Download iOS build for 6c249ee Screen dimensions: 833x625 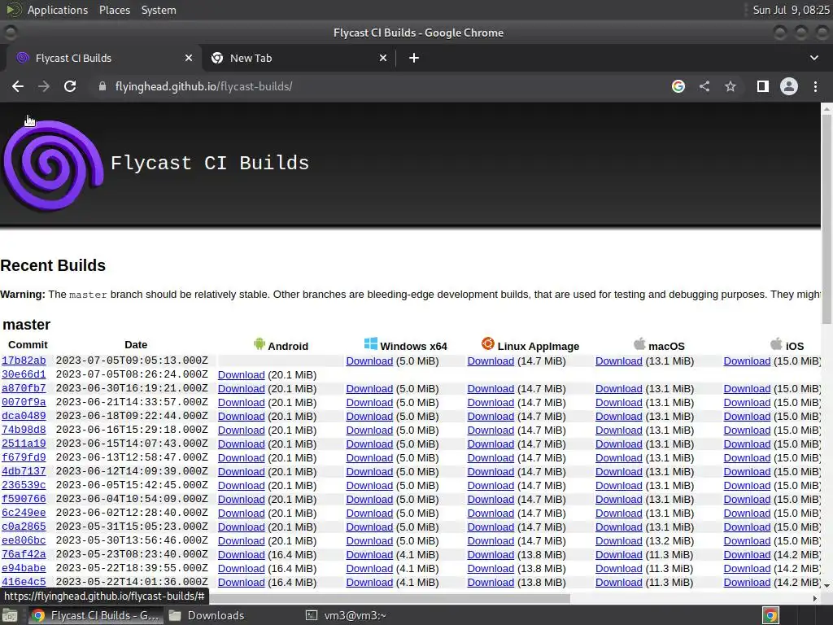click(747, 513)
